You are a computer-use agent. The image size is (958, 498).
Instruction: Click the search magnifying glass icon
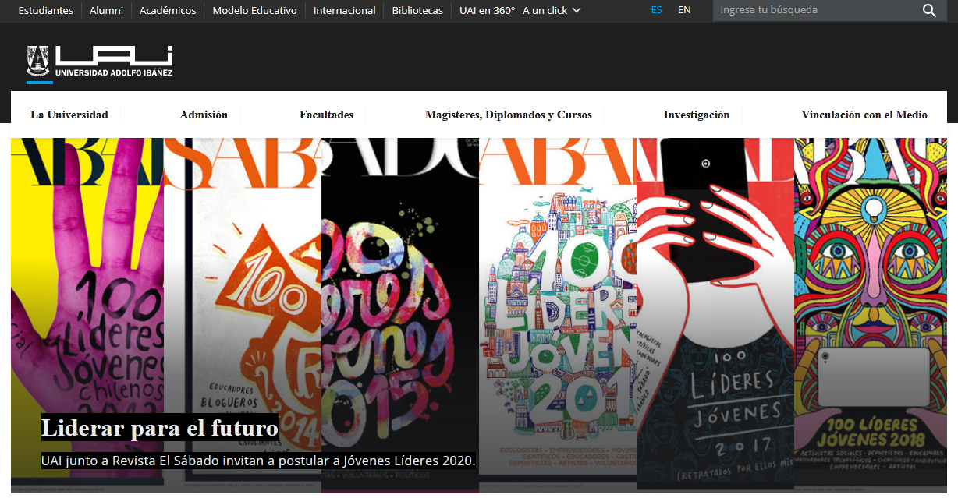pos(929,10)
